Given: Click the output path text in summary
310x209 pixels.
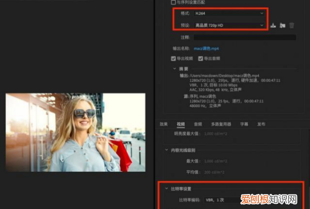Looking at the screenshot, I should pyautogui.click(x=224, y=75).
